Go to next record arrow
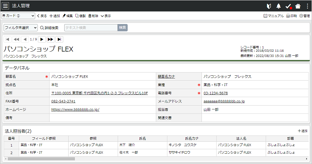312x164 pixels. point(42,39)
